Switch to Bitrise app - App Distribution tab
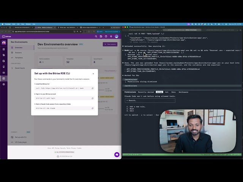This screenshot has height=182, width=243. (68, 28)
